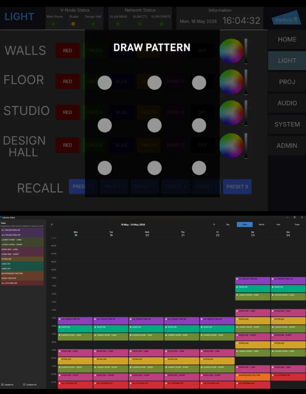
Task: Select ALL PROJECTORS ON in the Tasks list
Action: tap(22, 230)
